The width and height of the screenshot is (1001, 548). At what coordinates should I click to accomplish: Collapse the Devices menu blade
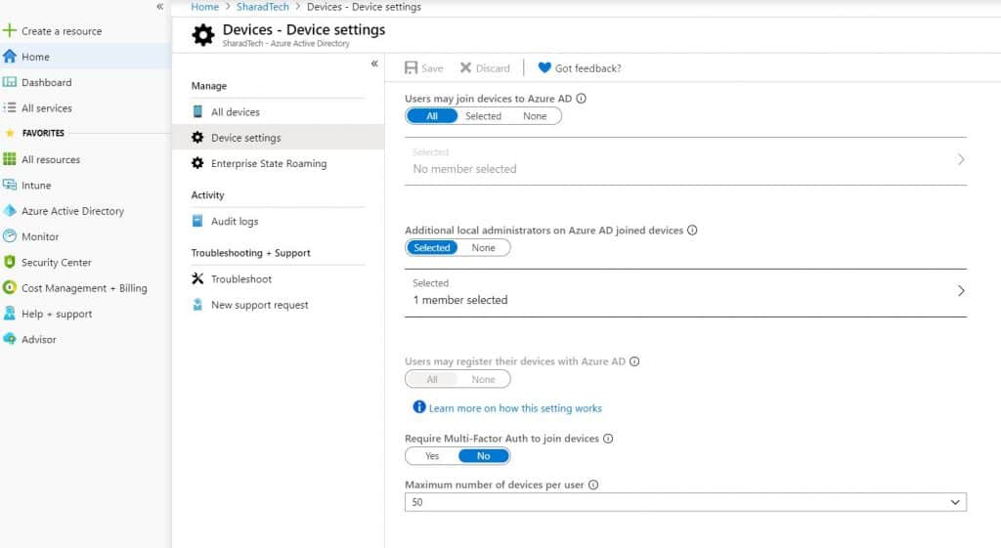tap(374, 63)
